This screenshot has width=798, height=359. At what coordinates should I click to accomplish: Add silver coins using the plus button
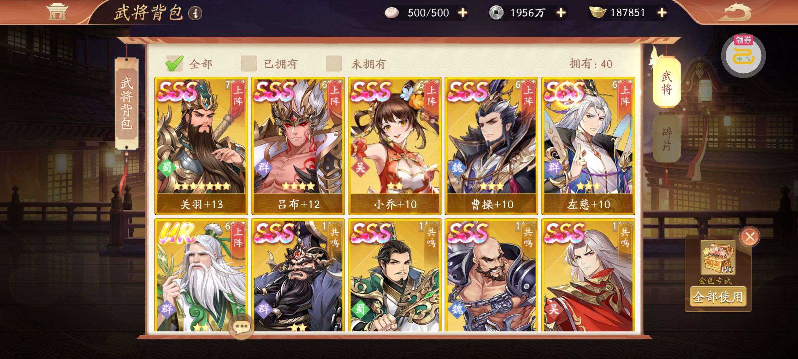pos(561,13)
